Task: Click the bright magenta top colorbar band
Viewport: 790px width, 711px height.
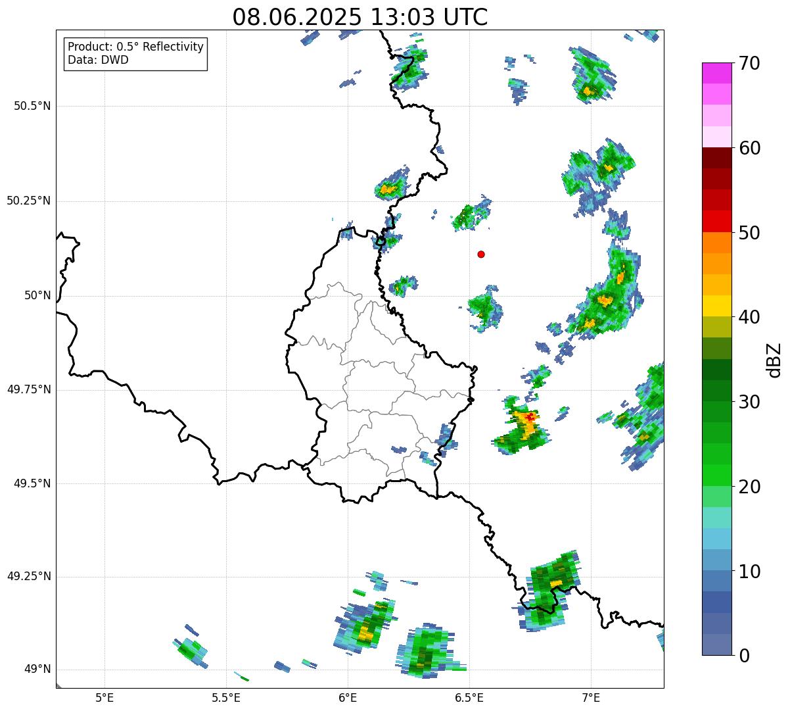Action: pos(716,73)
